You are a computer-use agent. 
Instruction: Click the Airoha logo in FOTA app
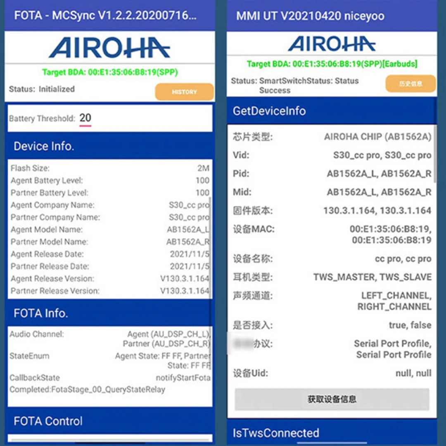[110, 47]
